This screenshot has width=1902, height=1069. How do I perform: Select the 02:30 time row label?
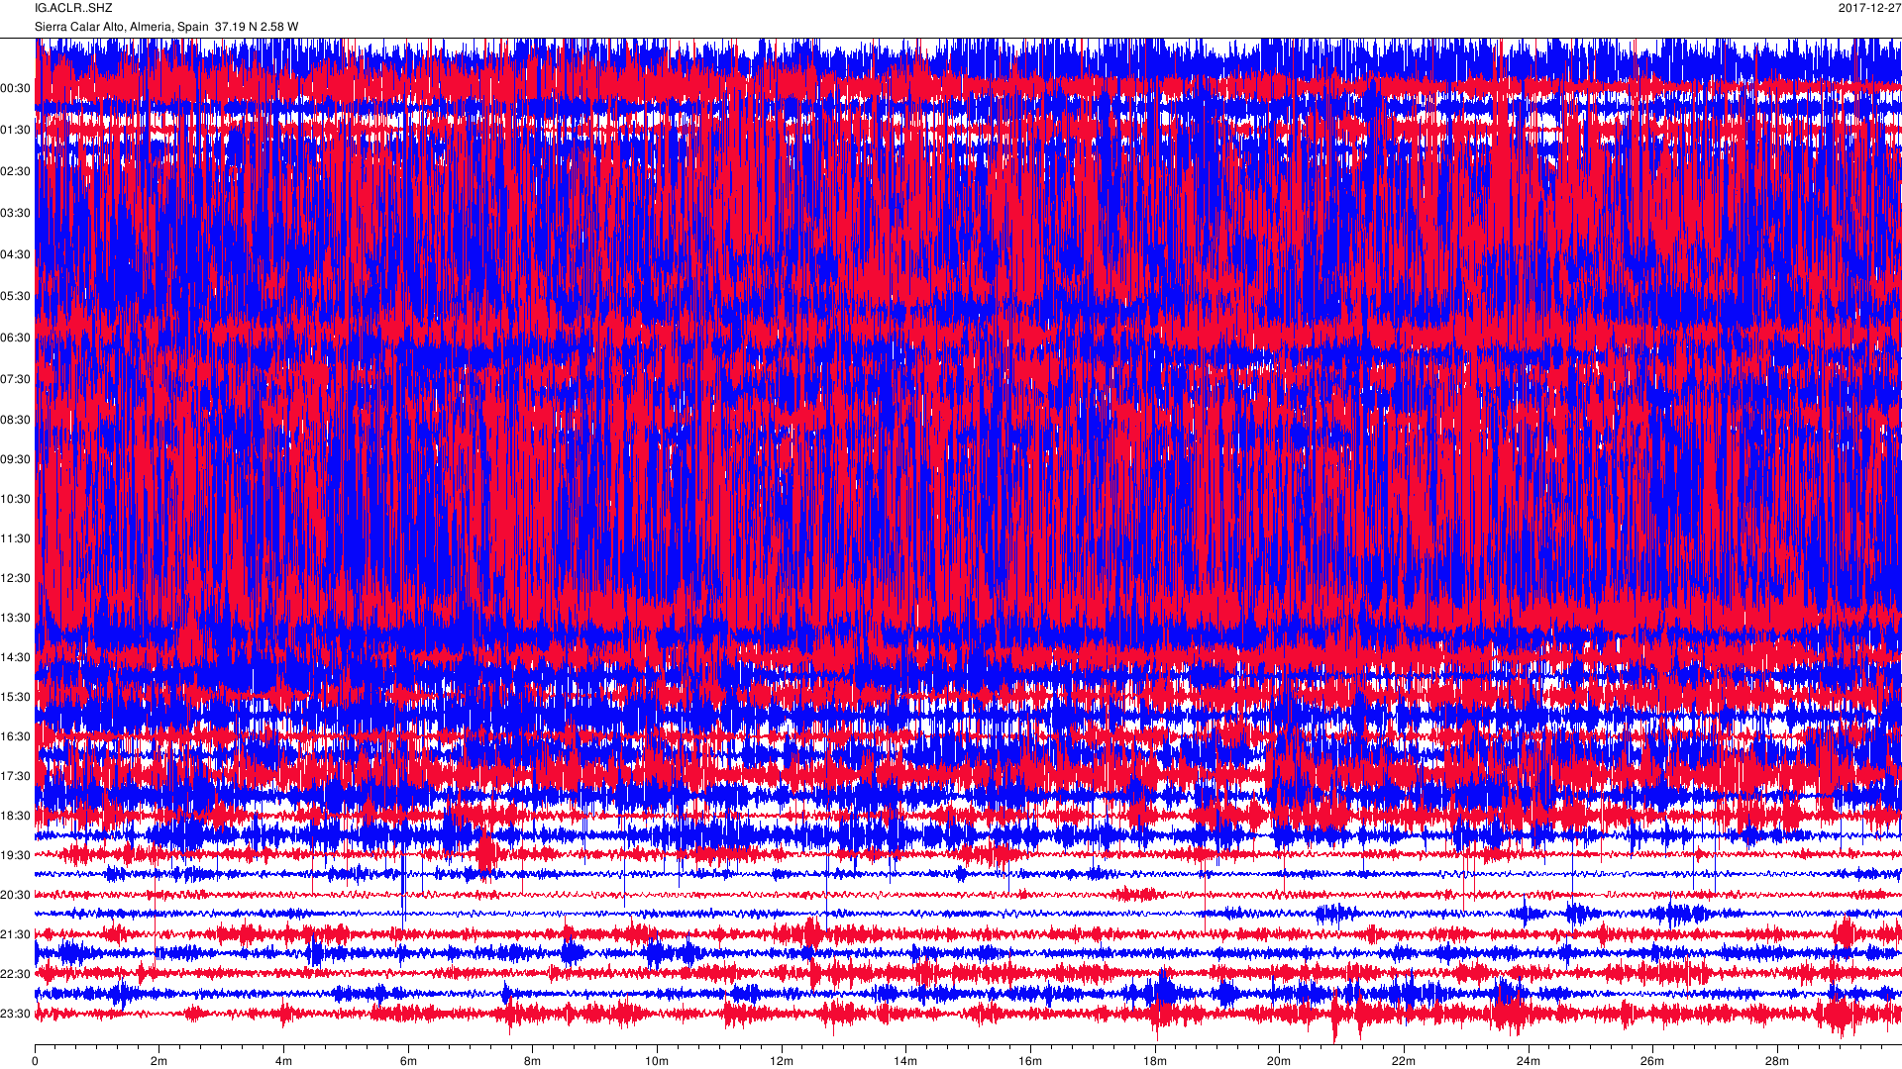(x=16, y=172)
